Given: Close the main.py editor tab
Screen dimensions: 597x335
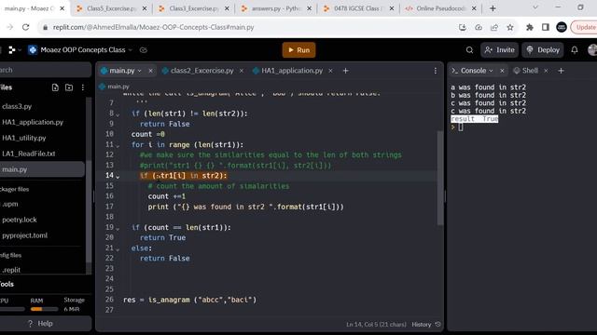Looking at the screenshot, I should [x=150, y=71].
